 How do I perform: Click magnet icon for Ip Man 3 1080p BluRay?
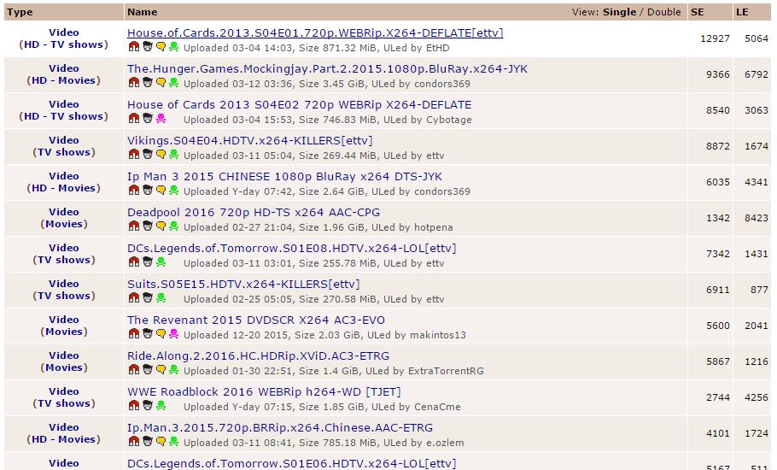click(134, 190)
